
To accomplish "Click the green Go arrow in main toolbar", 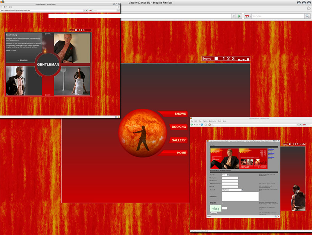I will pyautogui.click(x=239, y=16).
